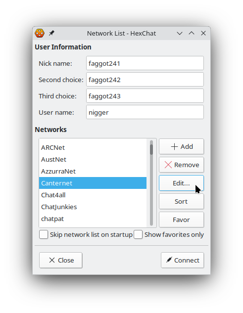The width and height of the screenshot is (243, 313).
Task: Click the plus icon on Add button
Action: pos(174,146)
